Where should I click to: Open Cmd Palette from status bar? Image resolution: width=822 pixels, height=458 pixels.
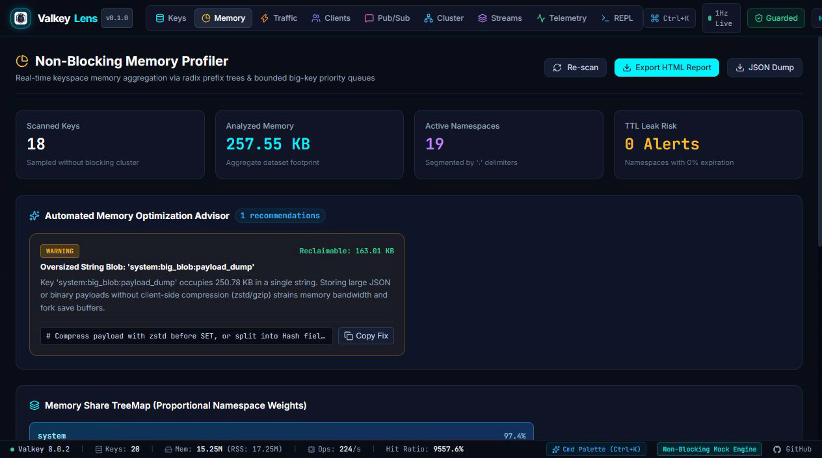[596, 449]
